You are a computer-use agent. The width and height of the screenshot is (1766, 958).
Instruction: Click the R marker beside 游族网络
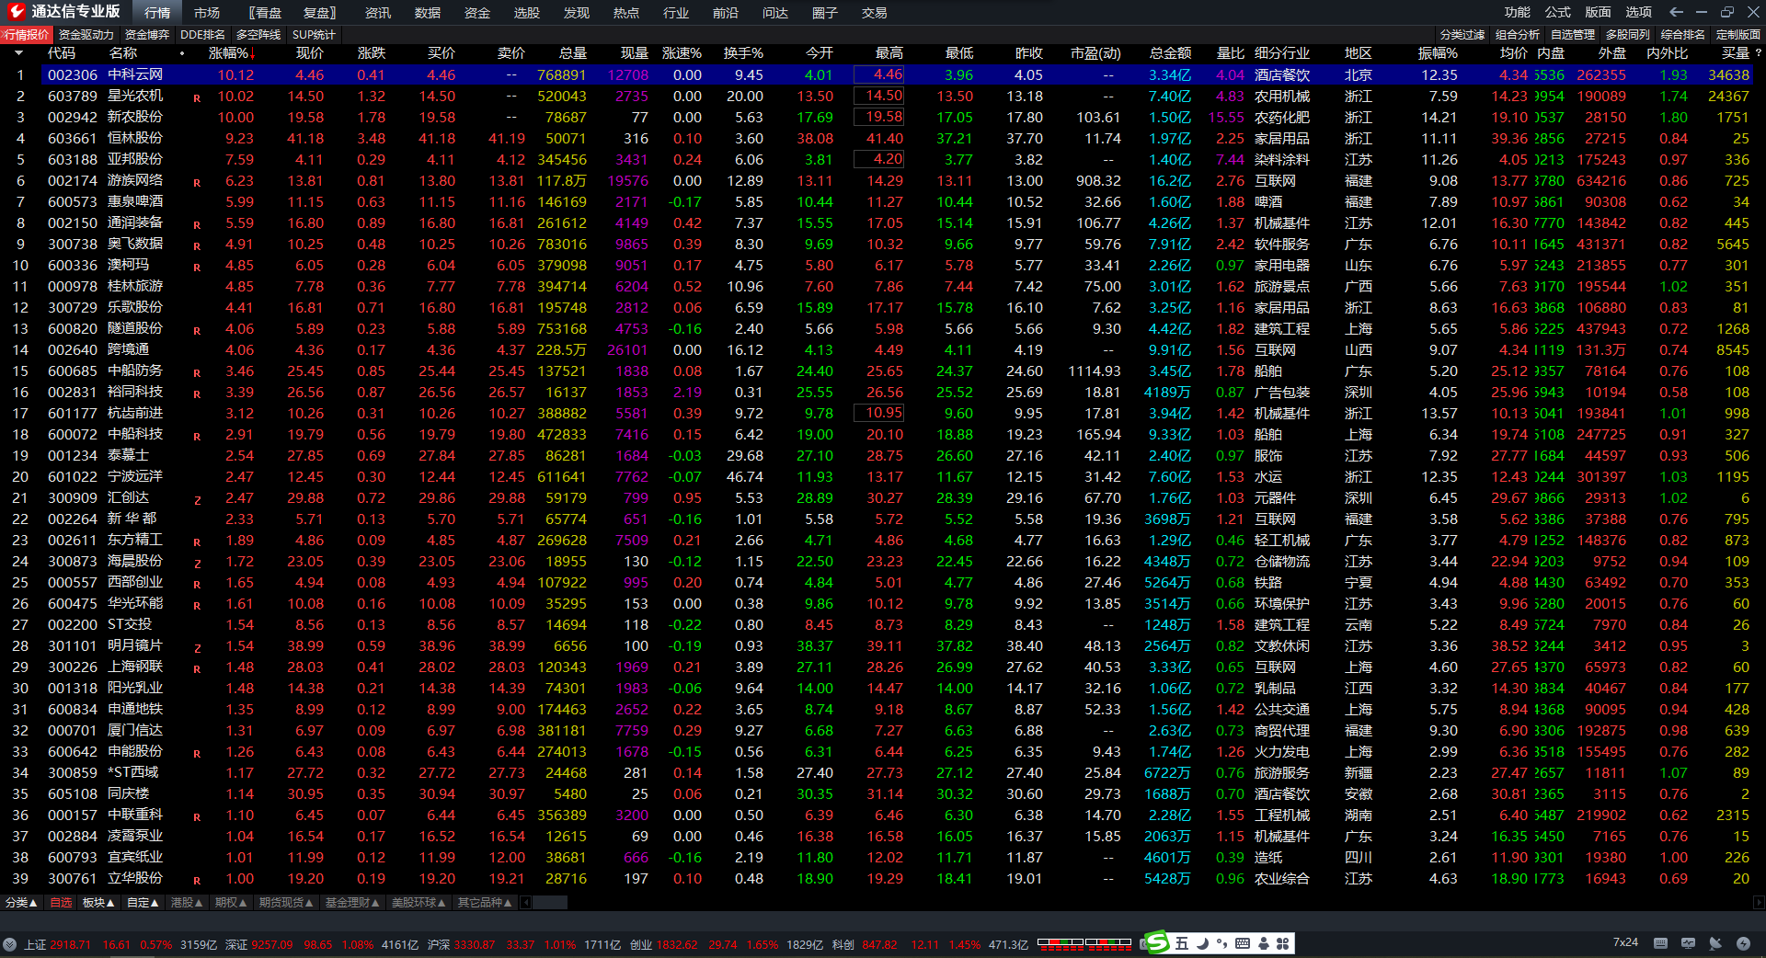tap(197, 182)
